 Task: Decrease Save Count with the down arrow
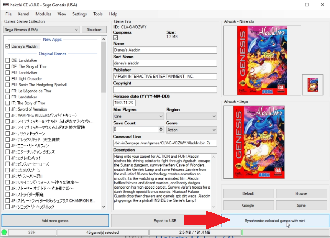coord(161,131)
